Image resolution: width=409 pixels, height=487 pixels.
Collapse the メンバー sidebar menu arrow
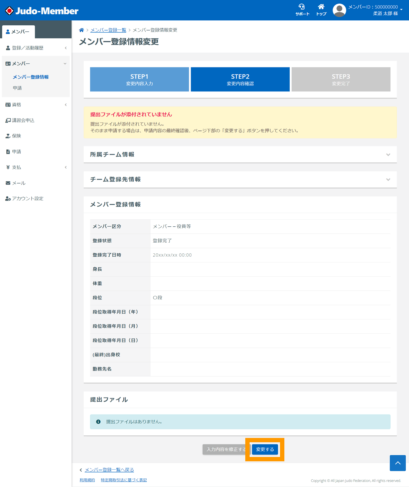65,64
